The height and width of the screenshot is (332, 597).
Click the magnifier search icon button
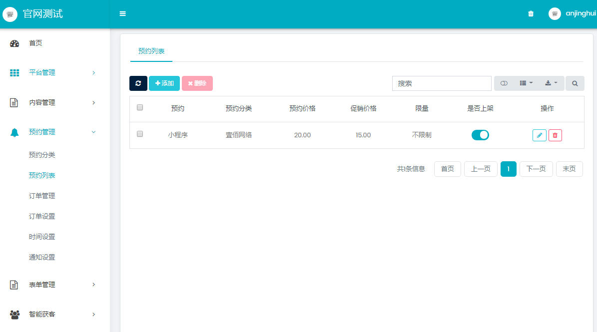click(575, 83)
